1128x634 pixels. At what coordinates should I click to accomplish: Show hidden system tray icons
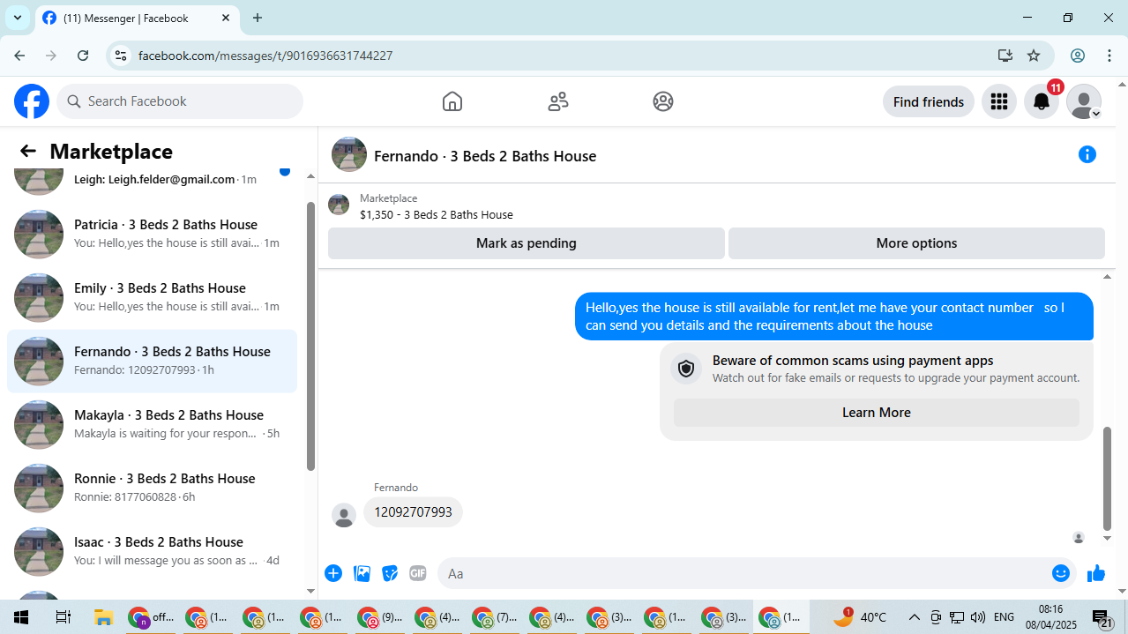pos(915,617)
